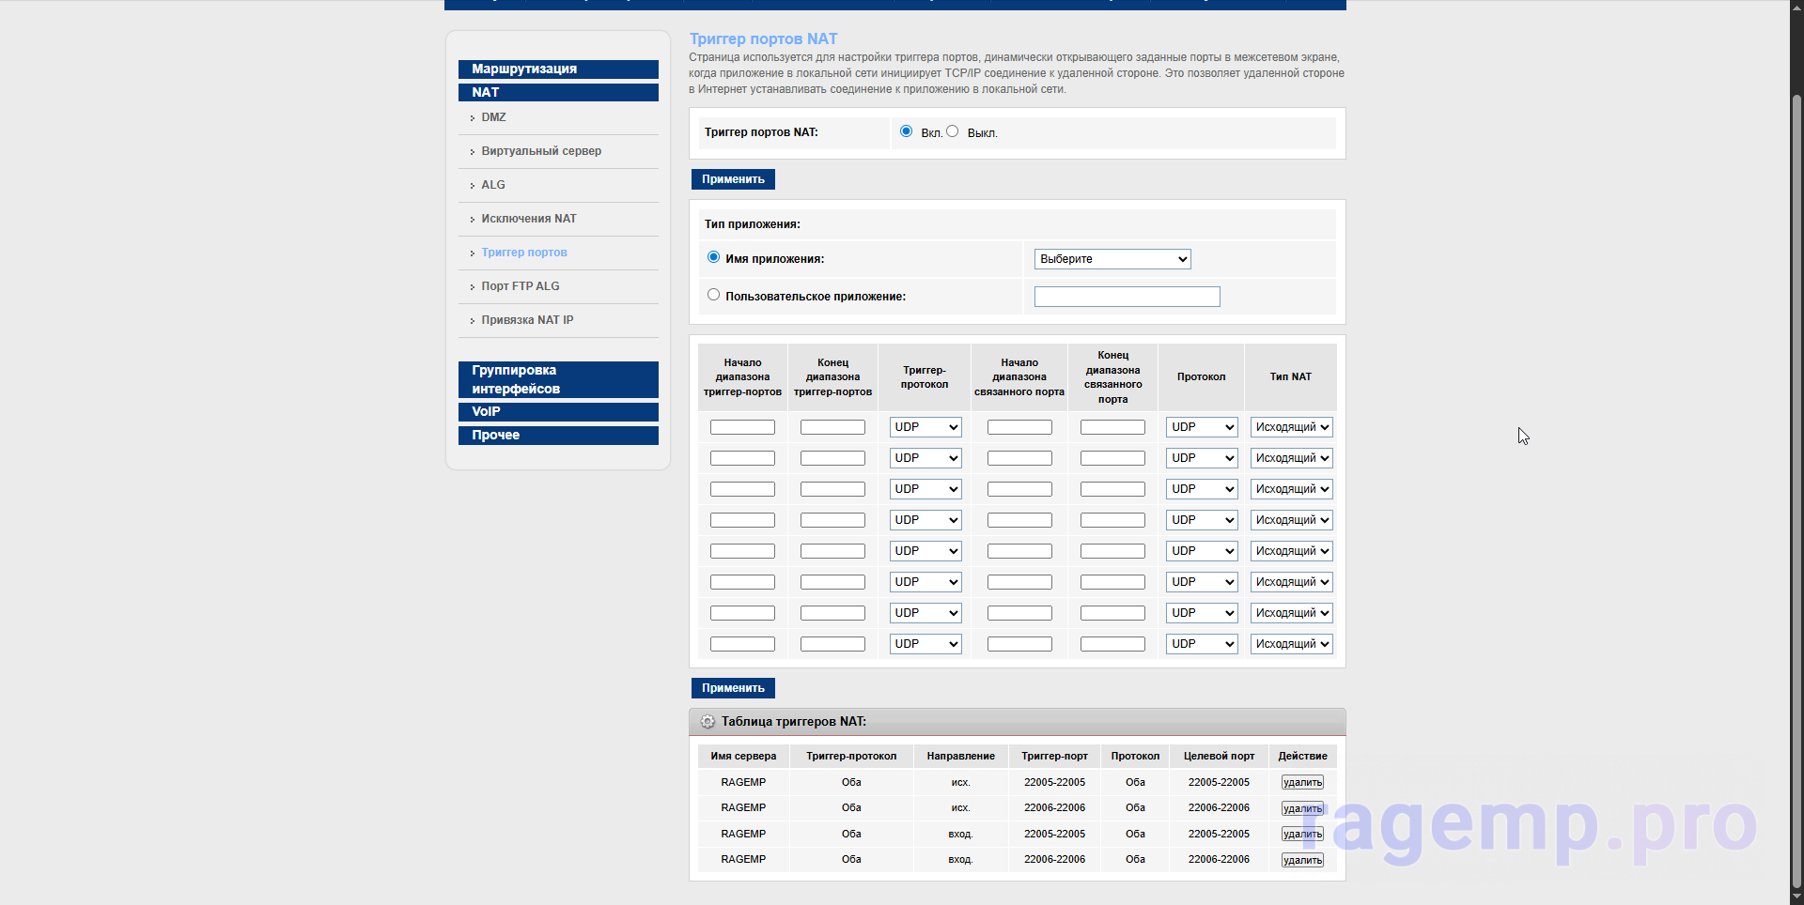Select the Выкл. radio button
The width and height of the screenshot is (1804, 905).
pos(952,131)
